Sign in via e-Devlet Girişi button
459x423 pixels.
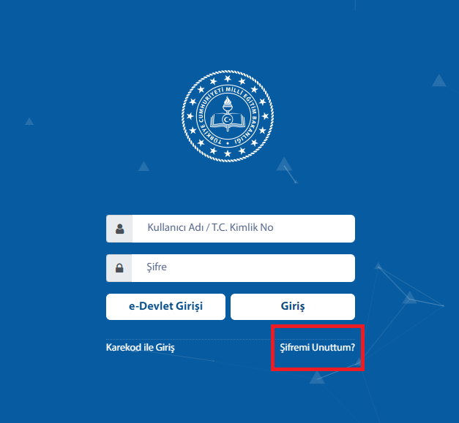tap(165, 307)
